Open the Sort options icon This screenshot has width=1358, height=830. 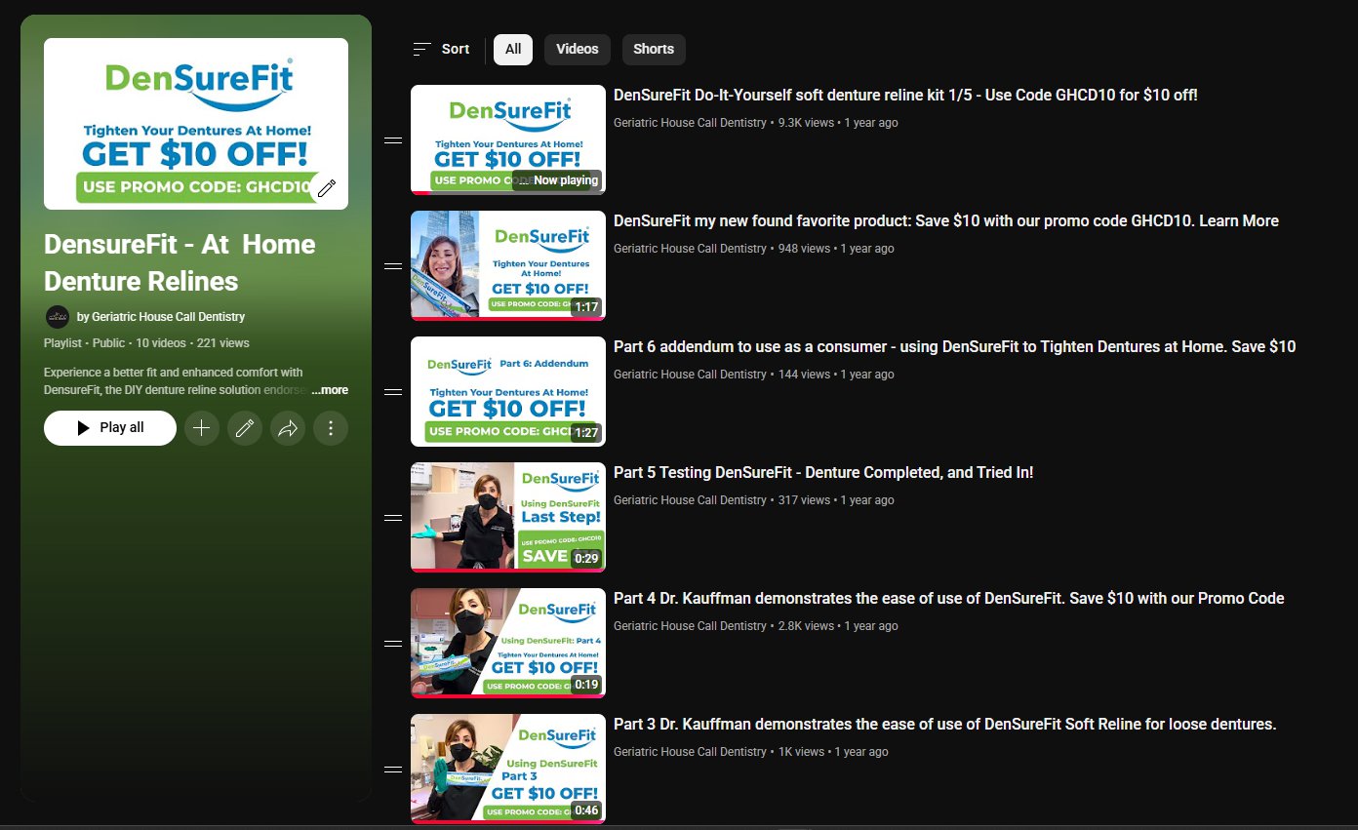[x=422, y=49]
